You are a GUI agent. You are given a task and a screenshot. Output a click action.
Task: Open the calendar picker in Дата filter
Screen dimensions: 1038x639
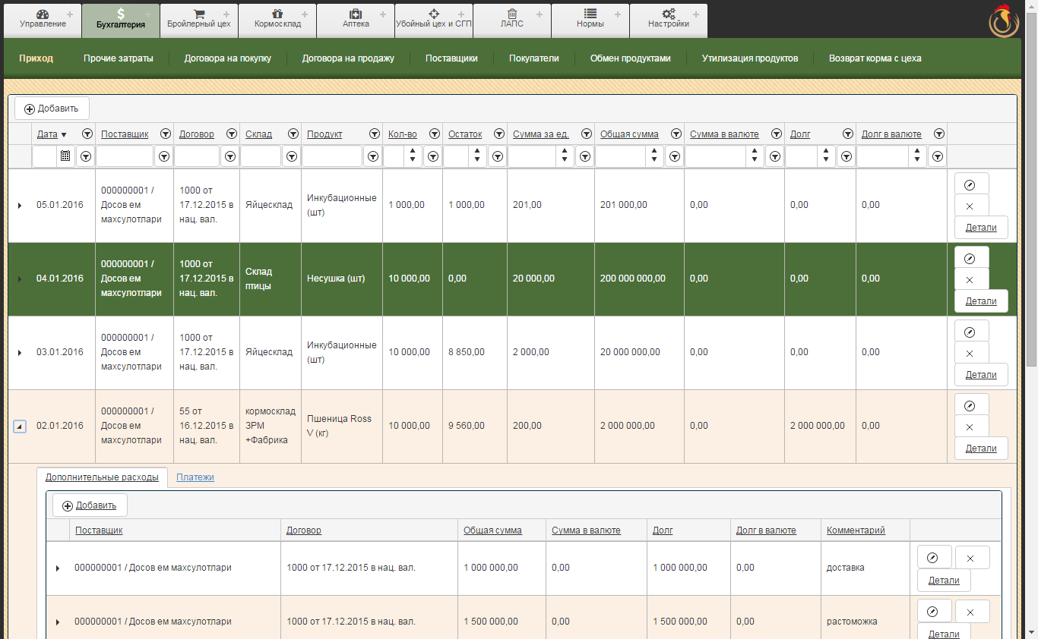point(65,156)
